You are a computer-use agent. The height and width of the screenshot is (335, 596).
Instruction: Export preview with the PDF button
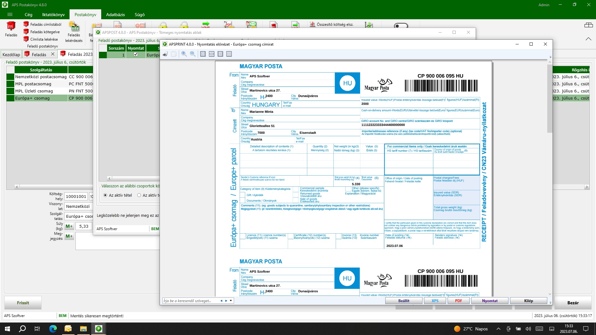pos(458,301)
